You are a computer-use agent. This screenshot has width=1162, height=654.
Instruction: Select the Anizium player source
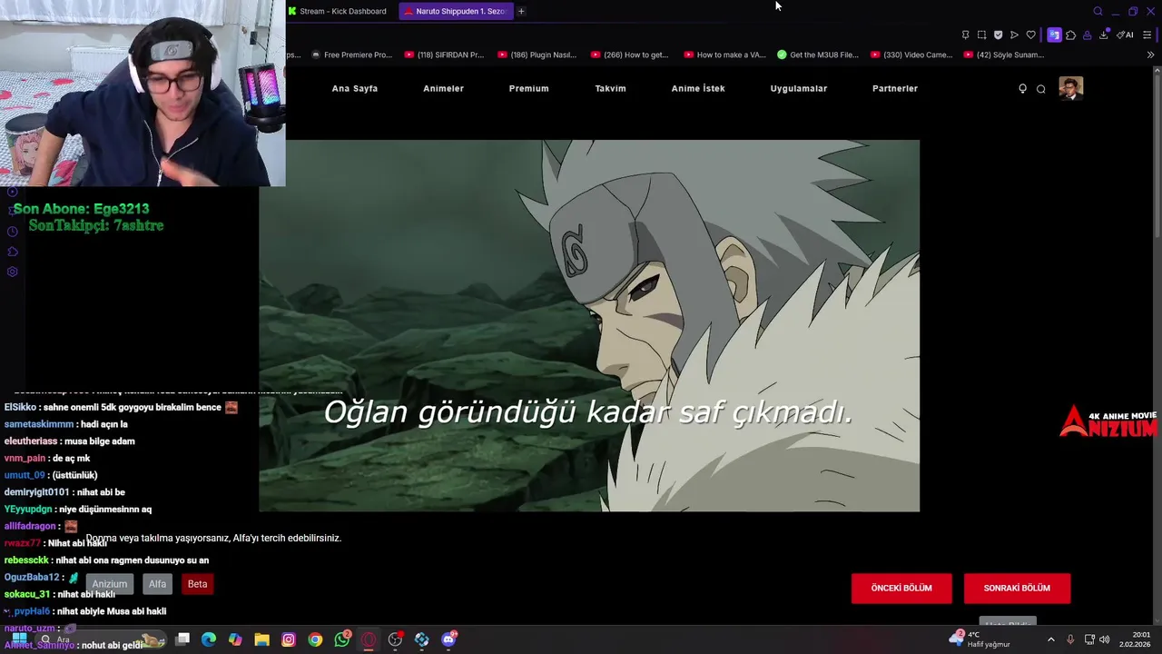coord(109,584)
